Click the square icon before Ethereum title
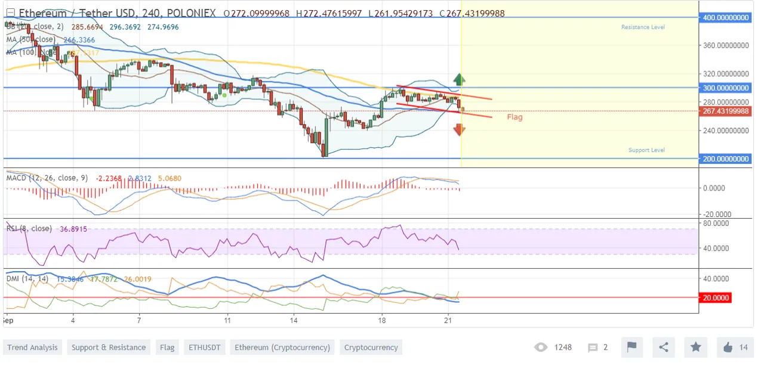The width and height of the screenshot is (764, 369). (10, 13)
